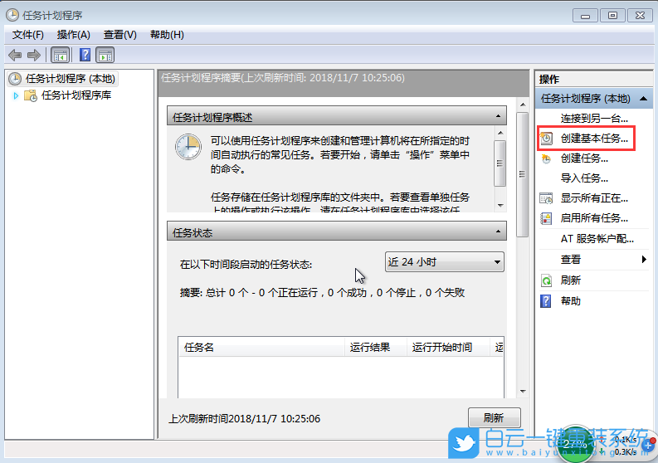The image size is (658, 463).
Task: Click 启用所有任务... action
Action: pos(594,218)
